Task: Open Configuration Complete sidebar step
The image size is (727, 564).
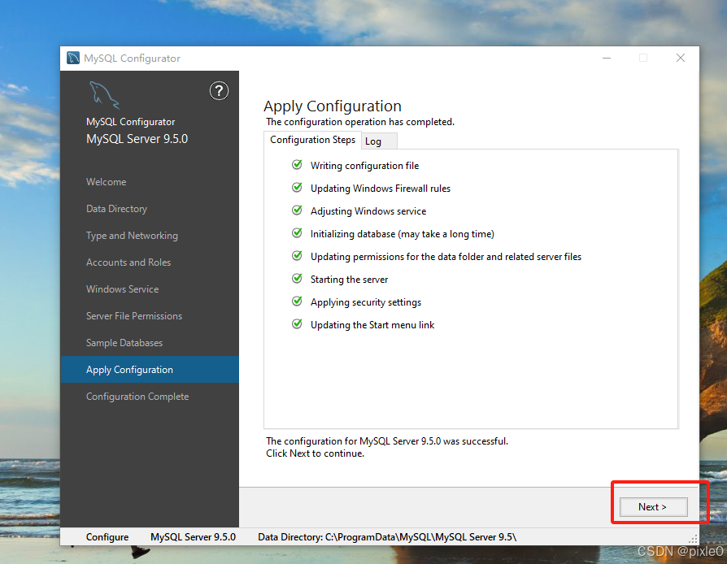Action: (x=137, y=397)
